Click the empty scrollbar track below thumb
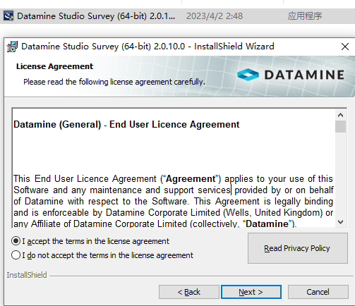Image resolution: width=355 pixels, height=306 pixels. click(340, 175)
